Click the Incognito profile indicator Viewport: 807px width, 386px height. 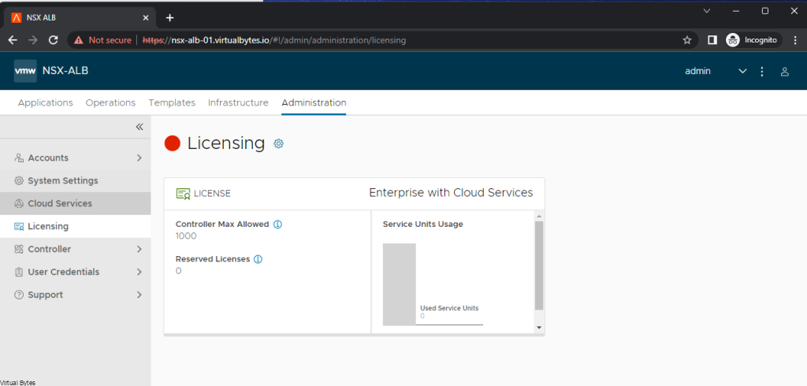coord(754,40)
